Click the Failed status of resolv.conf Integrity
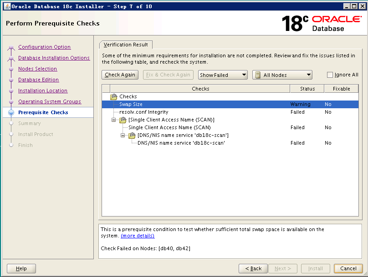Image resolution: width=368 pixels, height=277 pixels. 297,112
